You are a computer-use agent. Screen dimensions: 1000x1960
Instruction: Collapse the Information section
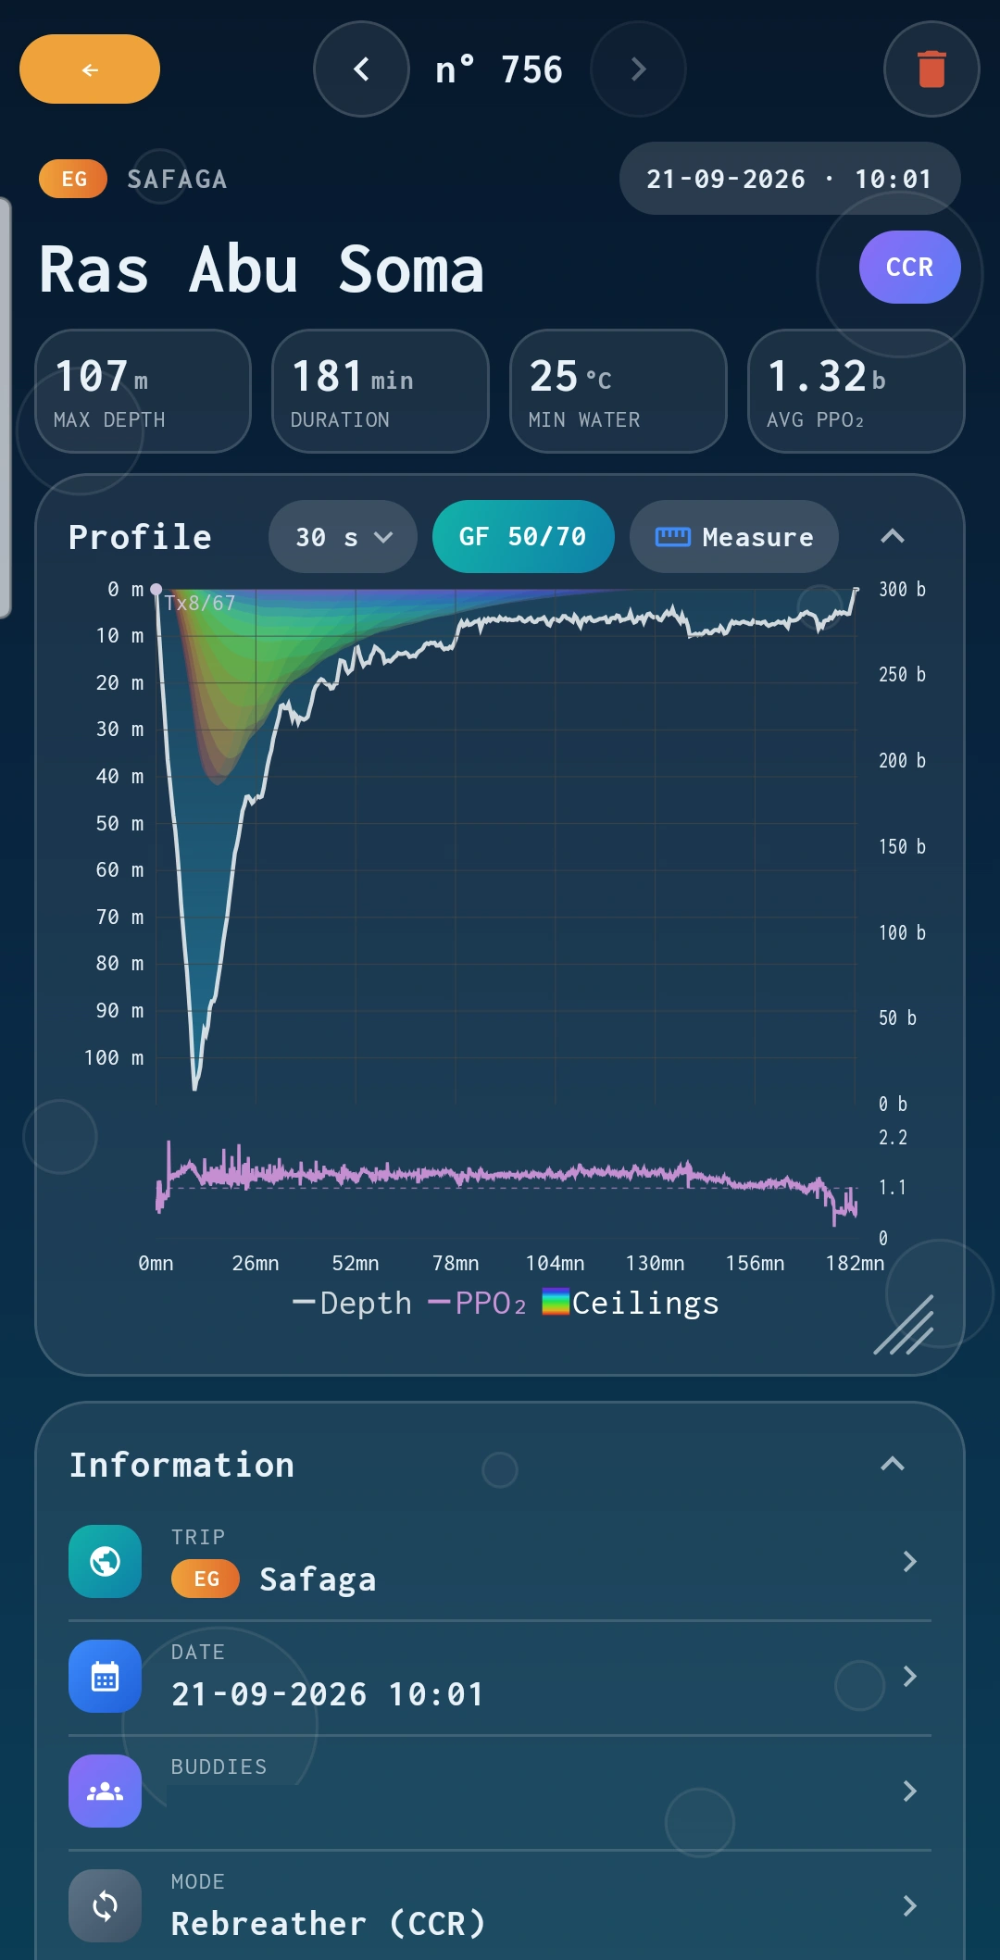pos(893,1465)
